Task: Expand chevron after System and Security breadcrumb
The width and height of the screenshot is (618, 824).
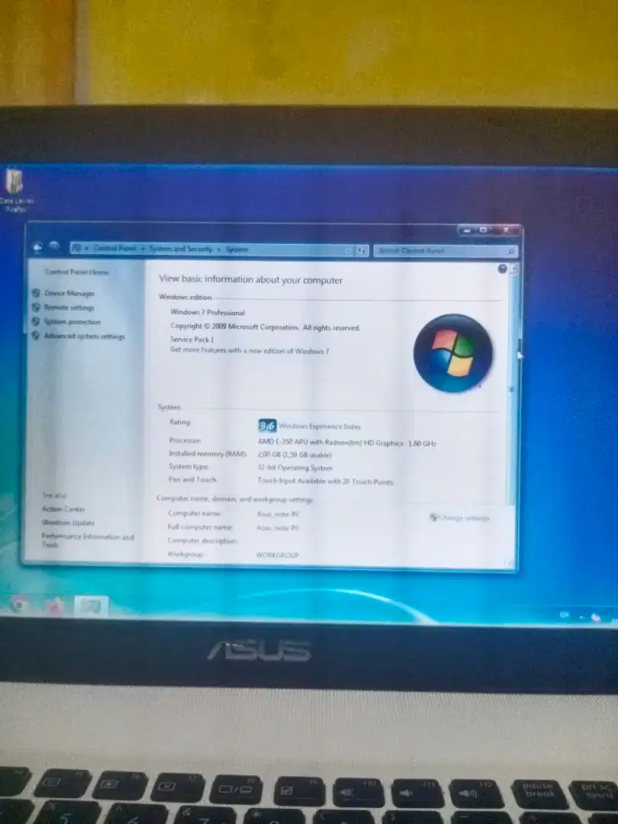Action: click(x=219, y=249)
